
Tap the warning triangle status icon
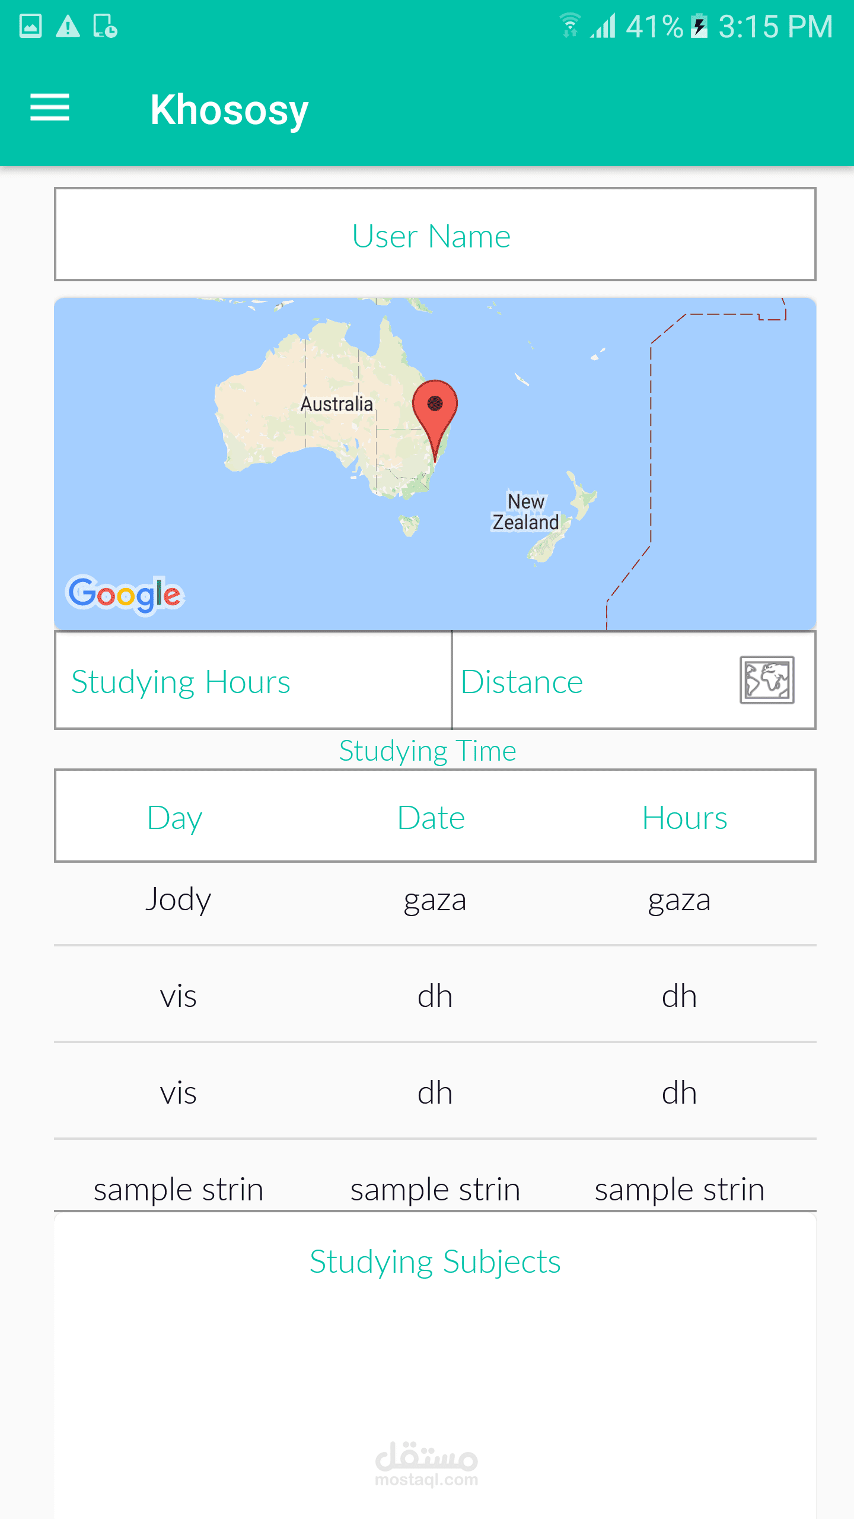68,27
